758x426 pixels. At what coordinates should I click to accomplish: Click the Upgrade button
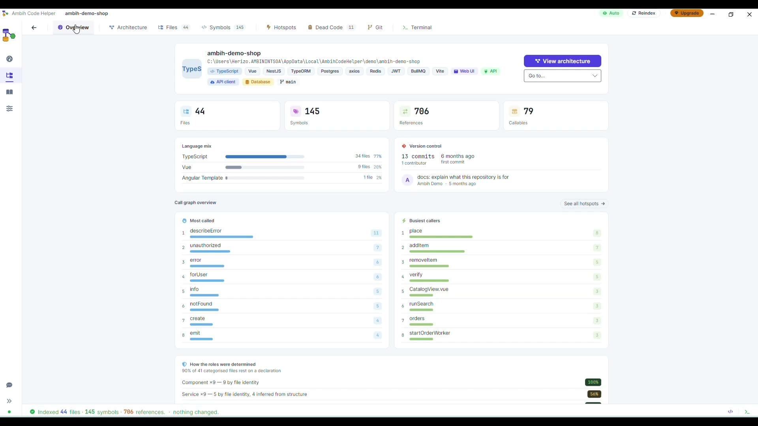pyautogui.click(x=687, y=13)
